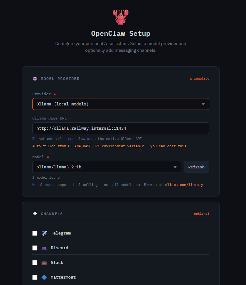This screenshot has height=285, width=246.
Task: Click the Slack icon in the channels list
Action: coord(44,262)
